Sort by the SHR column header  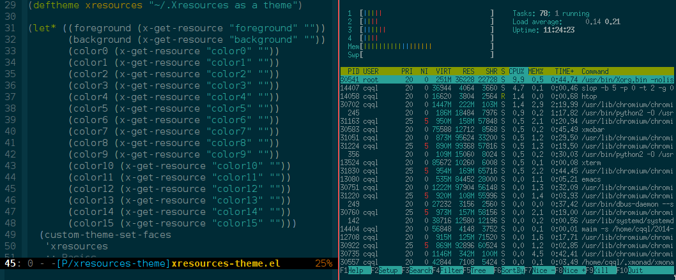[x=491, y=71]
